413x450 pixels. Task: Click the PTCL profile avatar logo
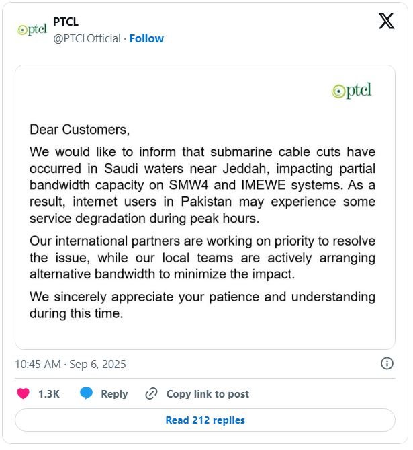32,30
